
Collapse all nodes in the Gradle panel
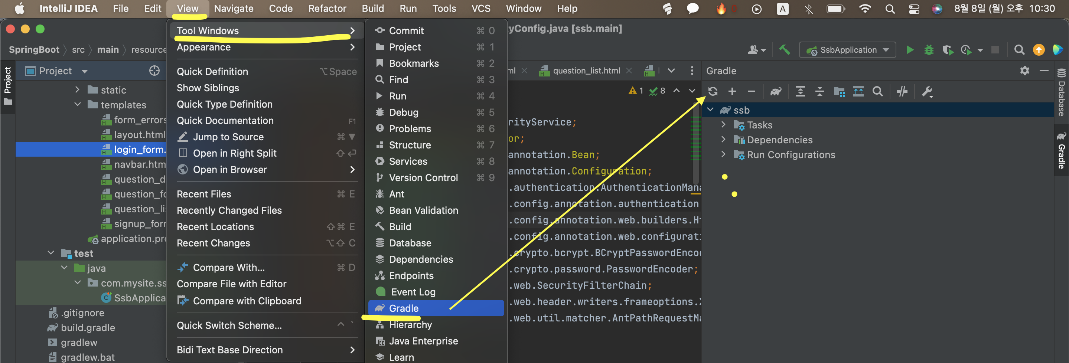(x=820, y=91)
